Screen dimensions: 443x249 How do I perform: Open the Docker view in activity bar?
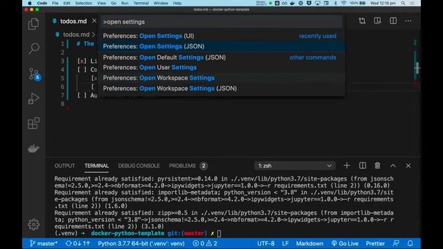tap(34, 148)
